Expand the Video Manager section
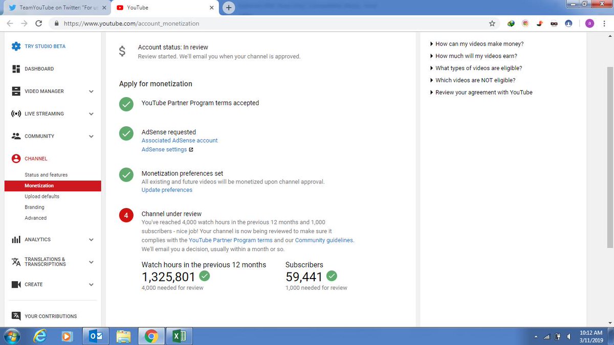614x345 pixels. (91, 91)
